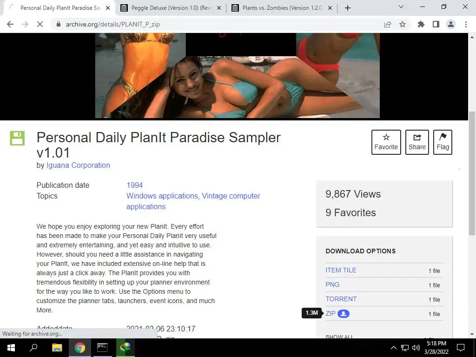Click the 9 Favorites text

350,212
